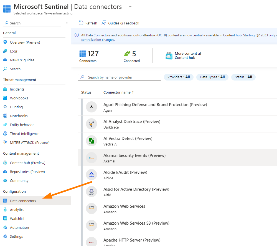Click the Logs icon in sidebar
The height and width of the screenshot is (246, 277).
point(5,51)
